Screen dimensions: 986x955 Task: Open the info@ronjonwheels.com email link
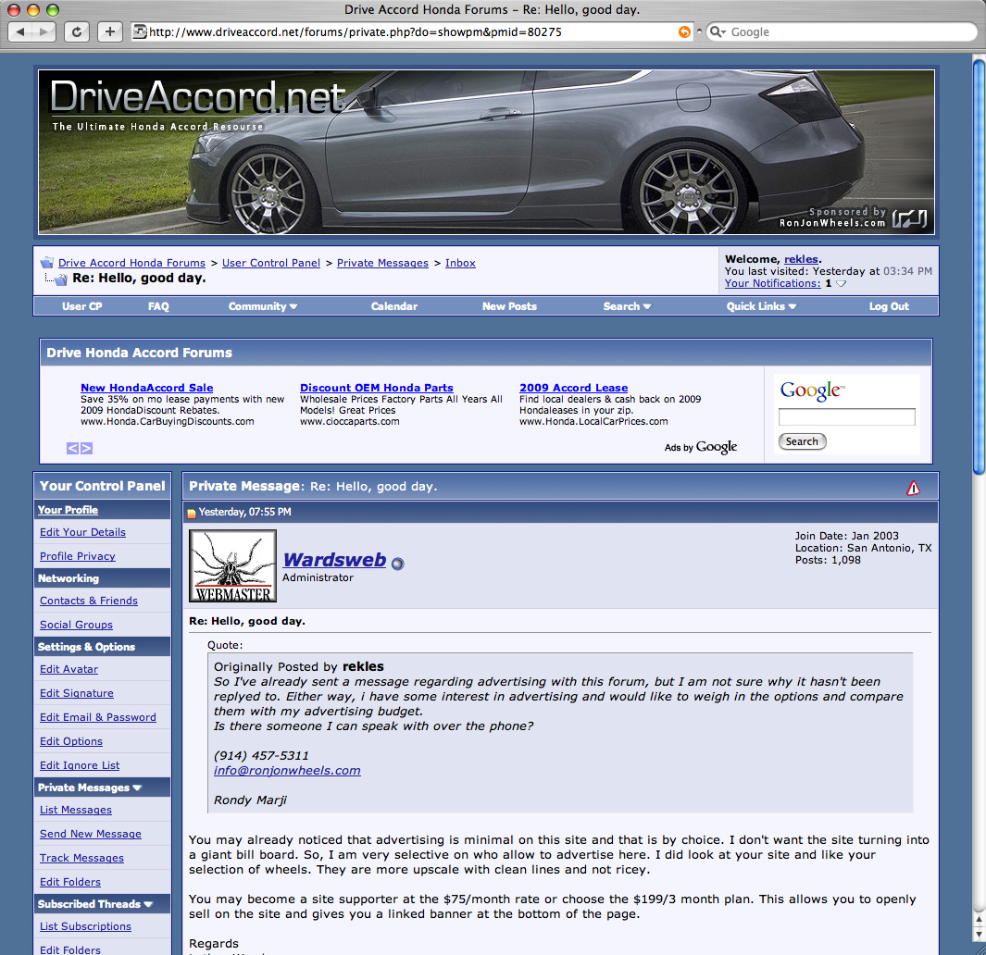point(287,770)
